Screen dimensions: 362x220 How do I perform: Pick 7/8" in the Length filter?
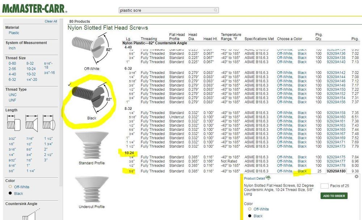[x=29, y=160]
